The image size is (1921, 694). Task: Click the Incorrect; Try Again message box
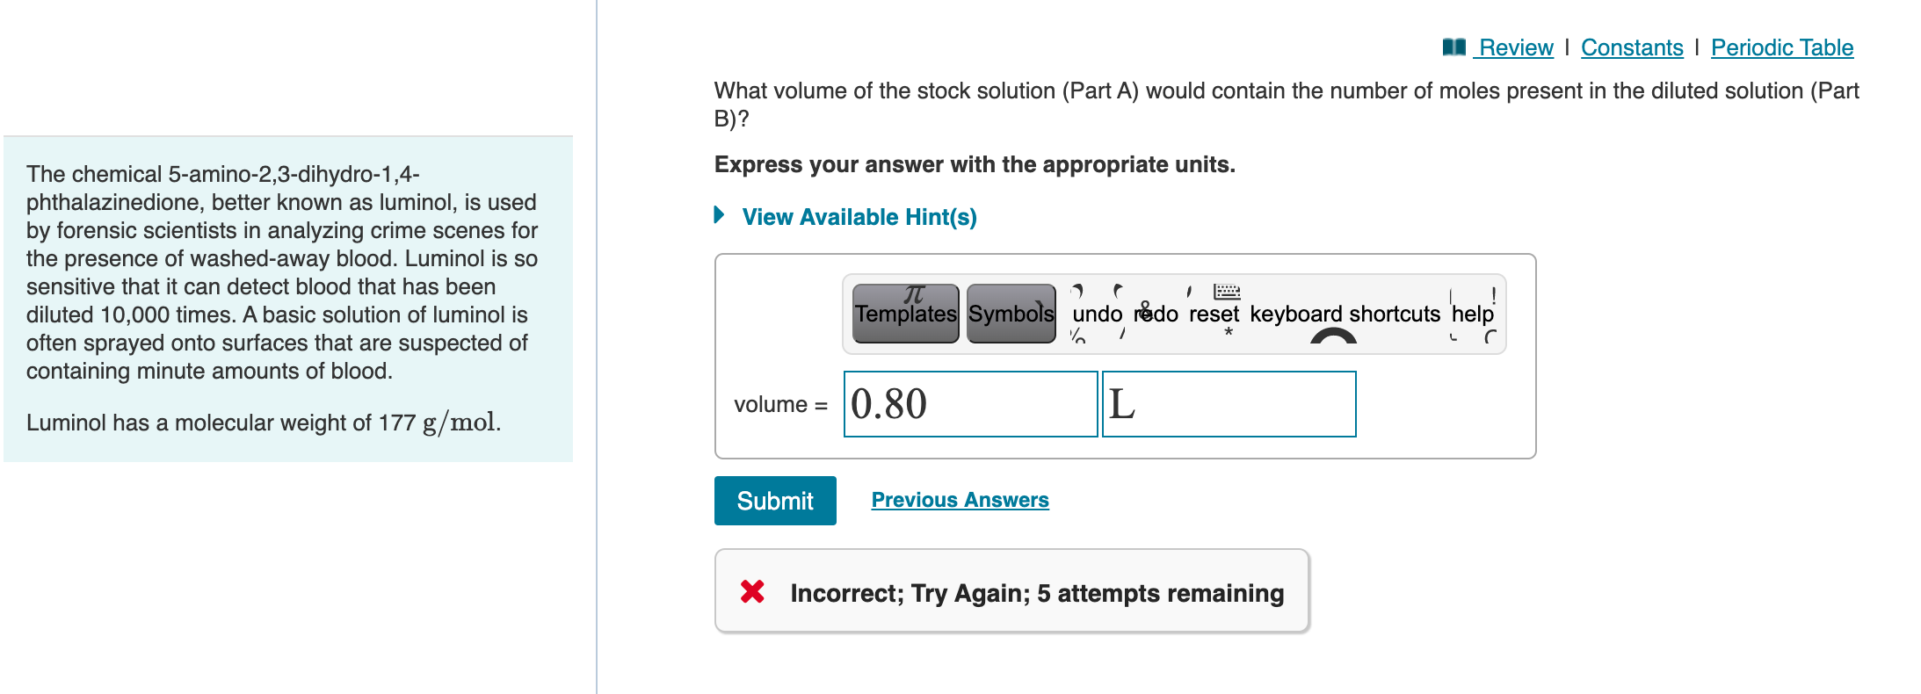1011,592
